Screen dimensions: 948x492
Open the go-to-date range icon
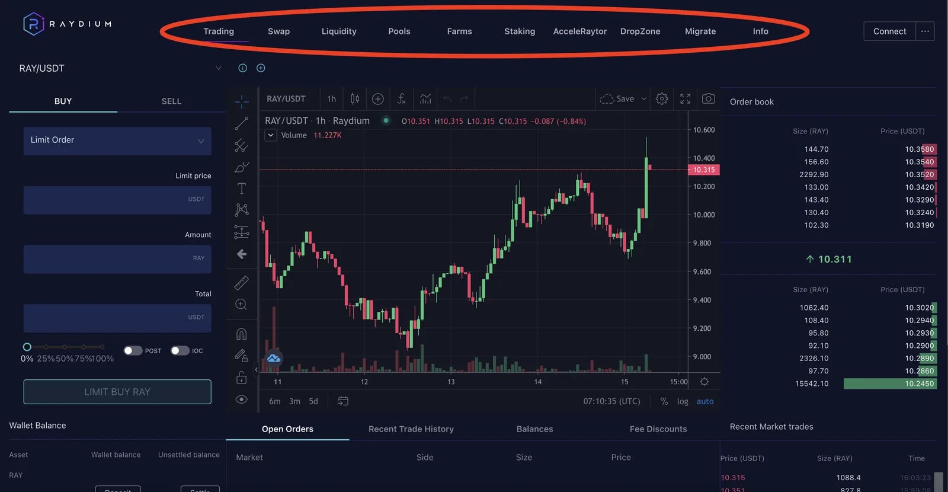[x=343, y=401]
